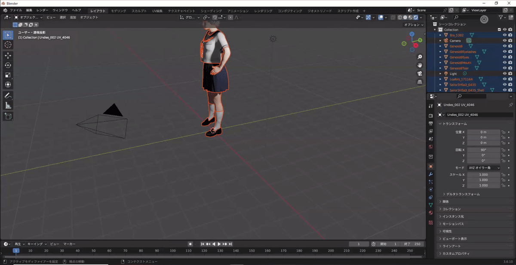Screen dimensions: 516x265
Task: Click the 終了 250 end frame field
Action: tap(413, 244)
